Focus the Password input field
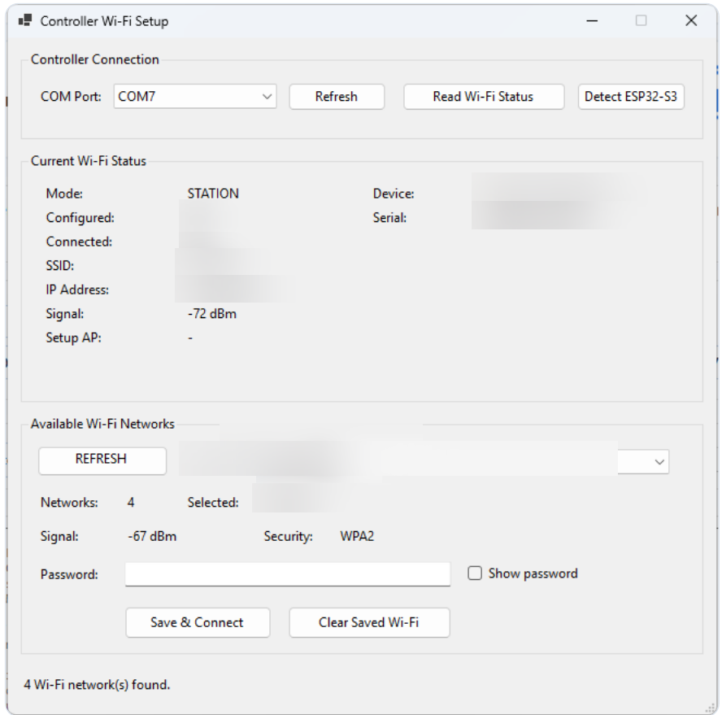 click(288, 574)
